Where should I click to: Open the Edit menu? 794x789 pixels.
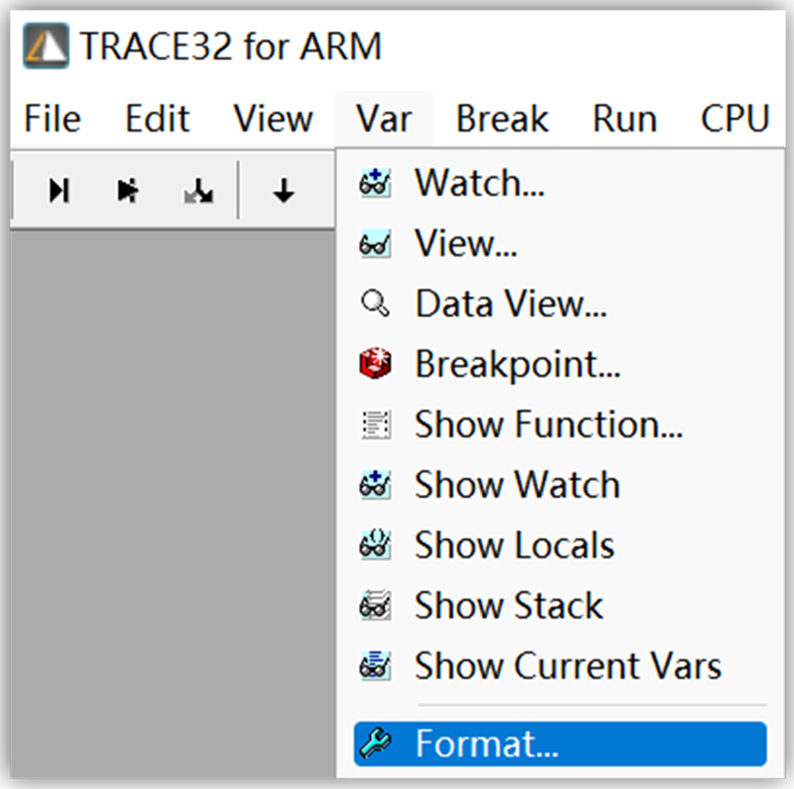(155, 118)
